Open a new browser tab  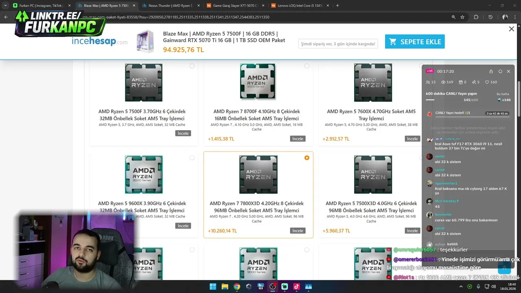[337, 6]
